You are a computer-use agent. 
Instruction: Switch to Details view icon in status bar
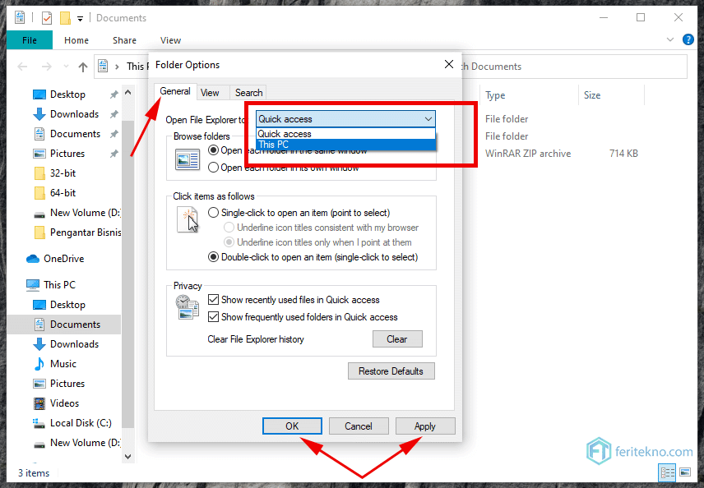point(667,472)
